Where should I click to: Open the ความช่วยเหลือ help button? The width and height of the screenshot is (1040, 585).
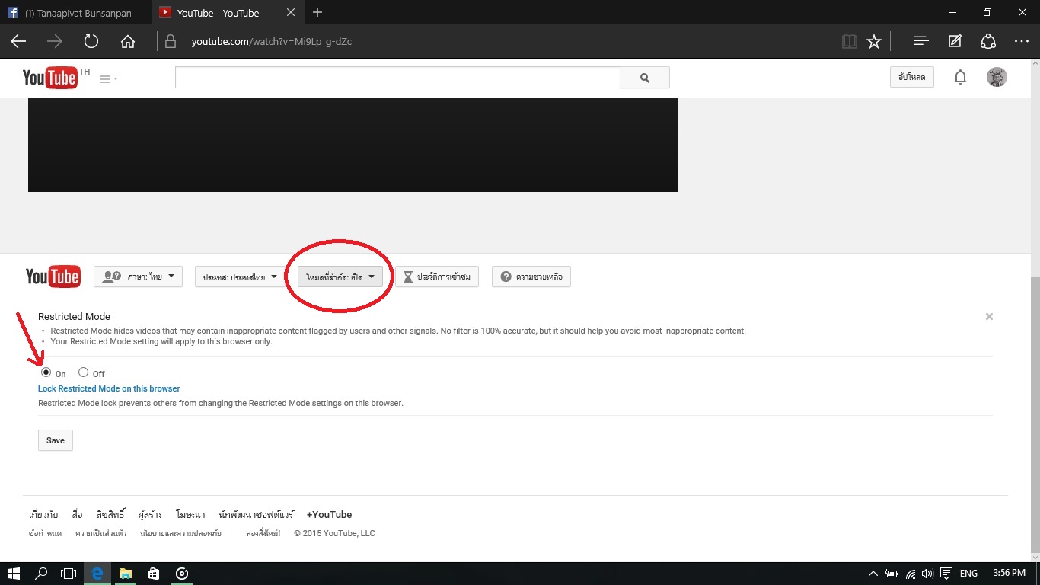pyautogui.click(x=531, y=277)
